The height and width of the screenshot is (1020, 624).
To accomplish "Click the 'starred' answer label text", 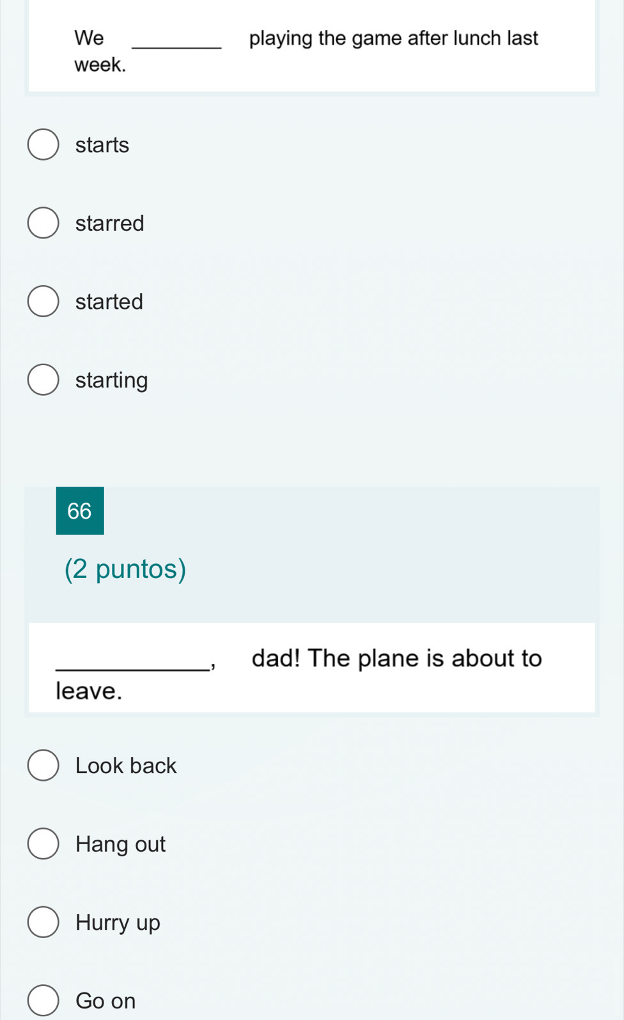I will (110, 223).
